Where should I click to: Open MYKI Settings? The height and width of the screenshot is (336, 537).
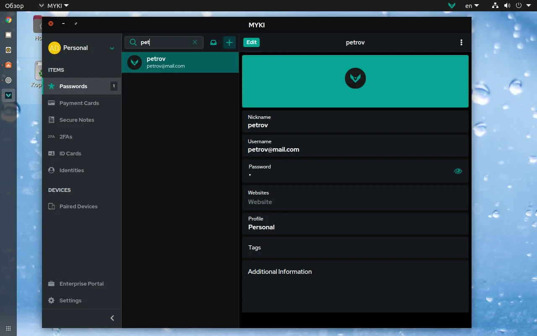coord(82,300)
